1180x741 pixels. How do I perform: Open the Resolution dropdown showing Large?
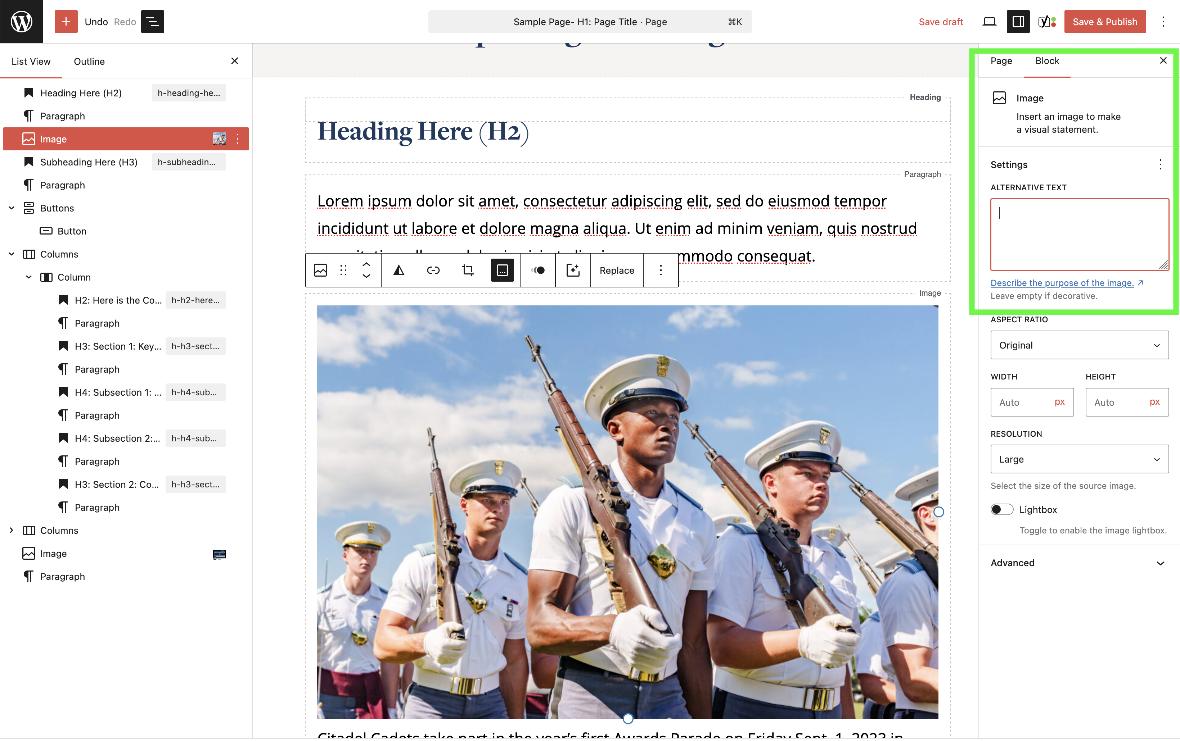[1079, 459]
